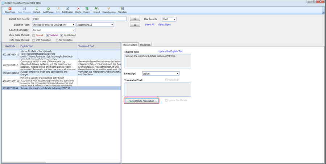Screen dimensions: 326x164
Task: Click the red Delete icon
Action: (78, 9)
